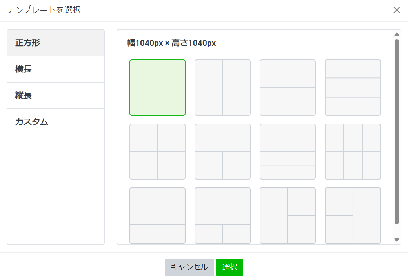Screen dimensions: 408x279
Task: Open the 横長 template category
Action: point(56,69)
